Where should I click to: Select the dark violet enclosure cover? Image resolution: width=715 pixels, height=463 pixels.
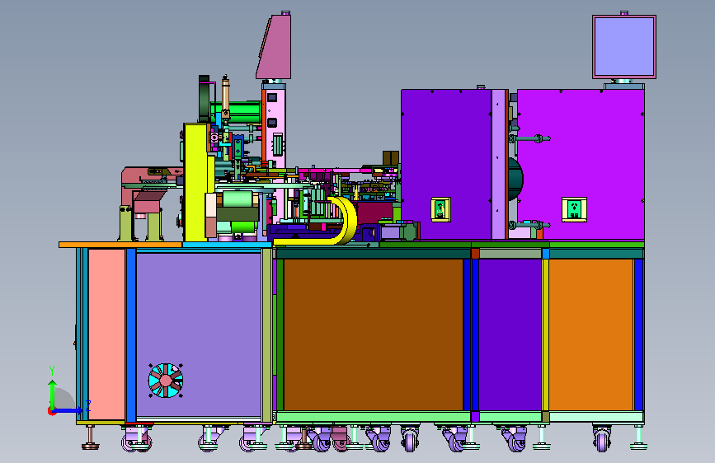pyautogui.click(x=446, y=165)
